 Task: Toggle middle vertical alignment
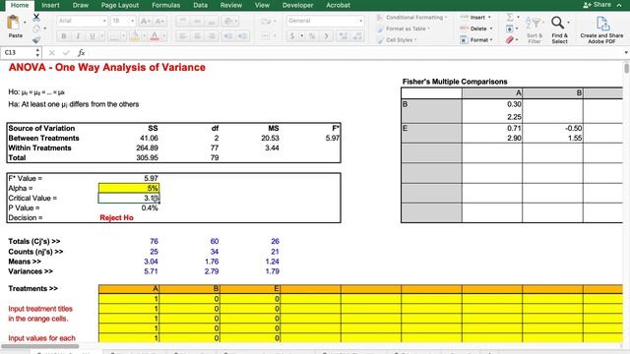[197, 21]
